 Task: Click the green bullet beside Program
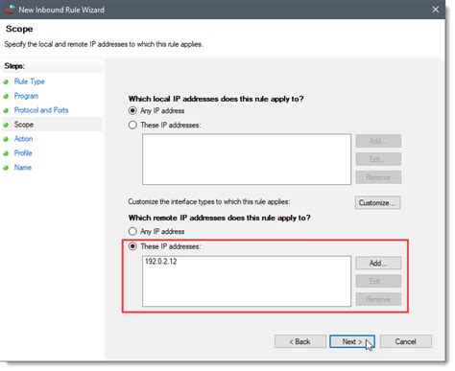click(x=6, y=96)
